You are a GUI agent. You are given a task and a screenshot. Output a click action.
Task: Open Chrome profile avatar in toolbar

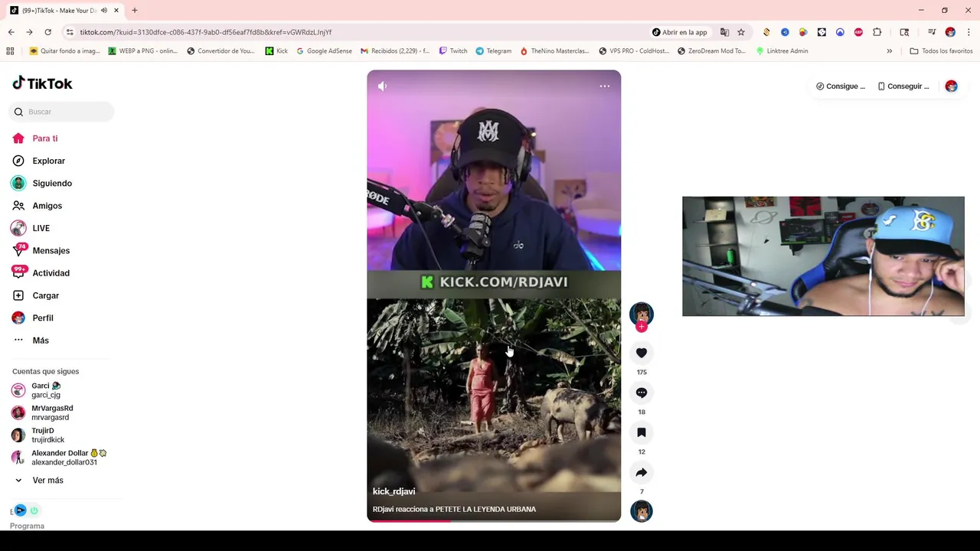coord(950,32)
